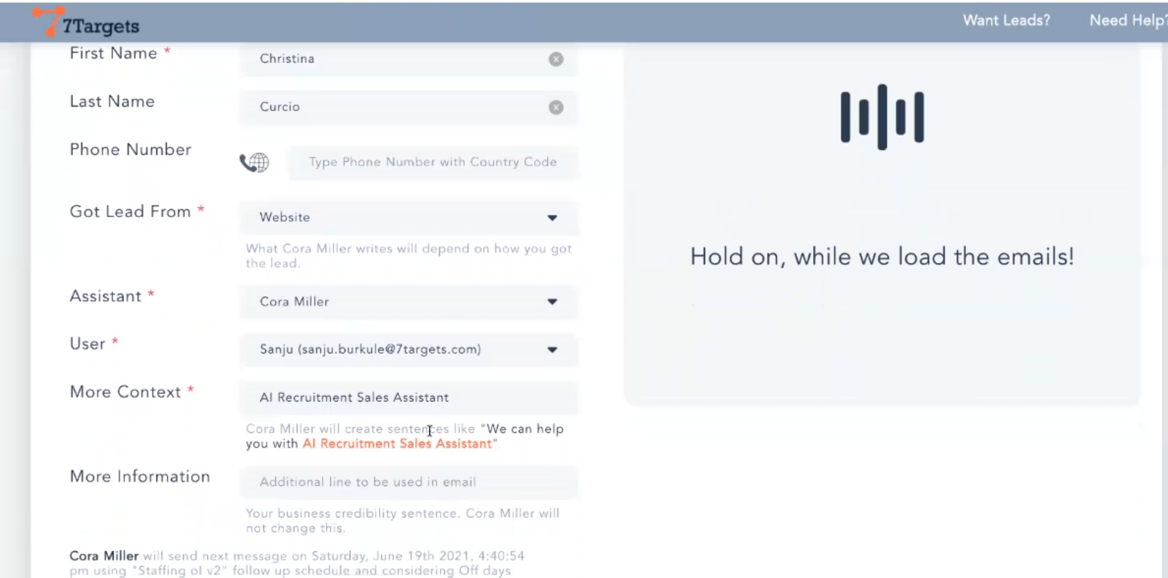Click the 7Targets logo in the header
Viewport: 1168px width, 578px height.
pyautogui.click(x=86, y=23)
